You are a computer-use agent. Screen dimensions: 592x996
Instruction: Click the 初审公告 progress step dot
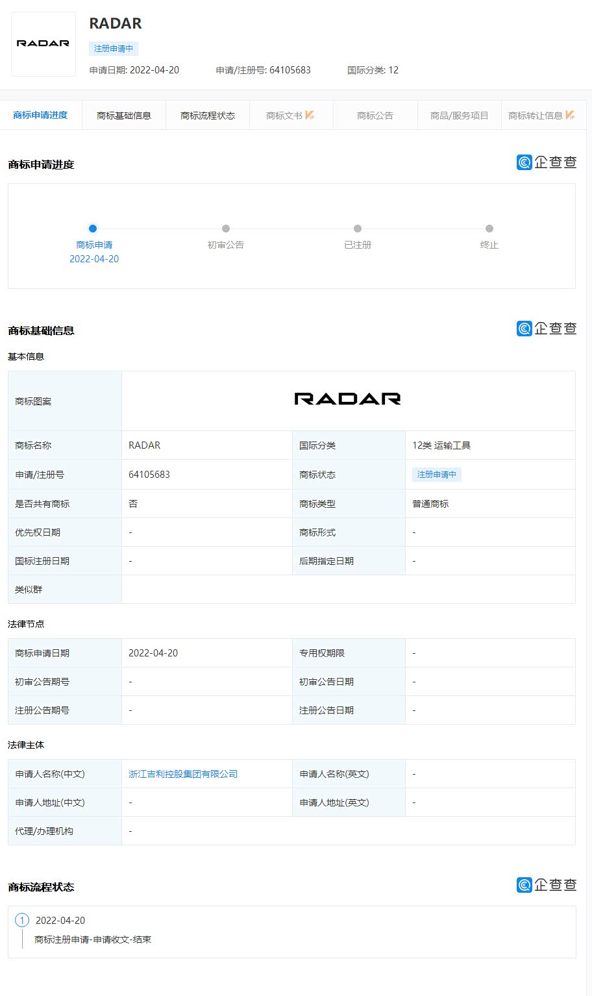pos(226,229)
